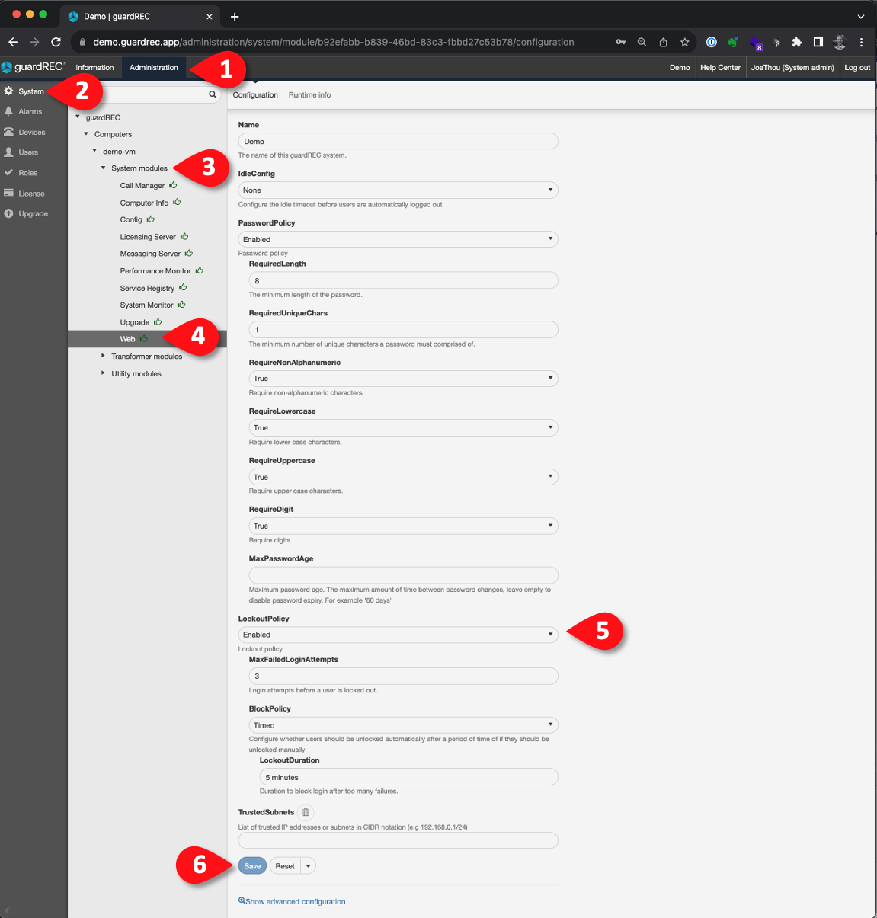This screenshot has height=918, width=877.
Task: Open the LockoutPolicy dropdown
Action: click(398, 635)
